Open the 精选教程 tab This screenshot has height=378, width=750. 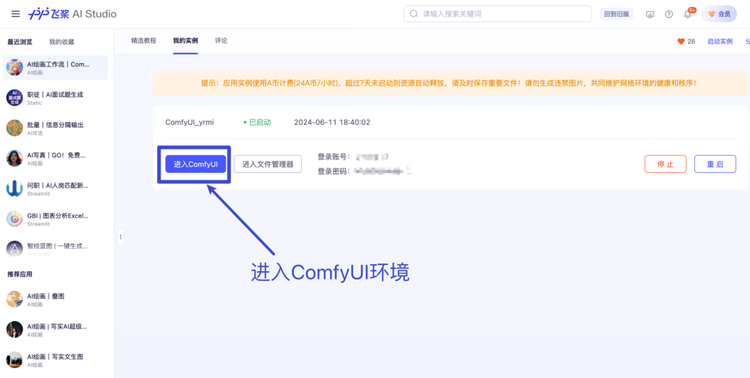tap(144, 41)
